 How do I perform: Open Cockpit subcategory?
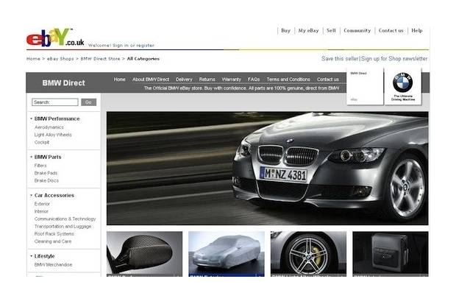click(x=42, y=142)
